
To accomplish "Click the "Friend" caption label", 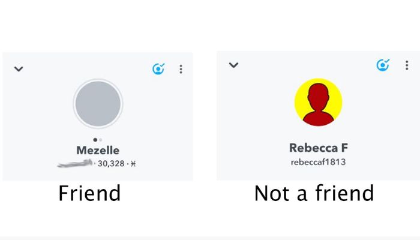I will click(89, 193).
